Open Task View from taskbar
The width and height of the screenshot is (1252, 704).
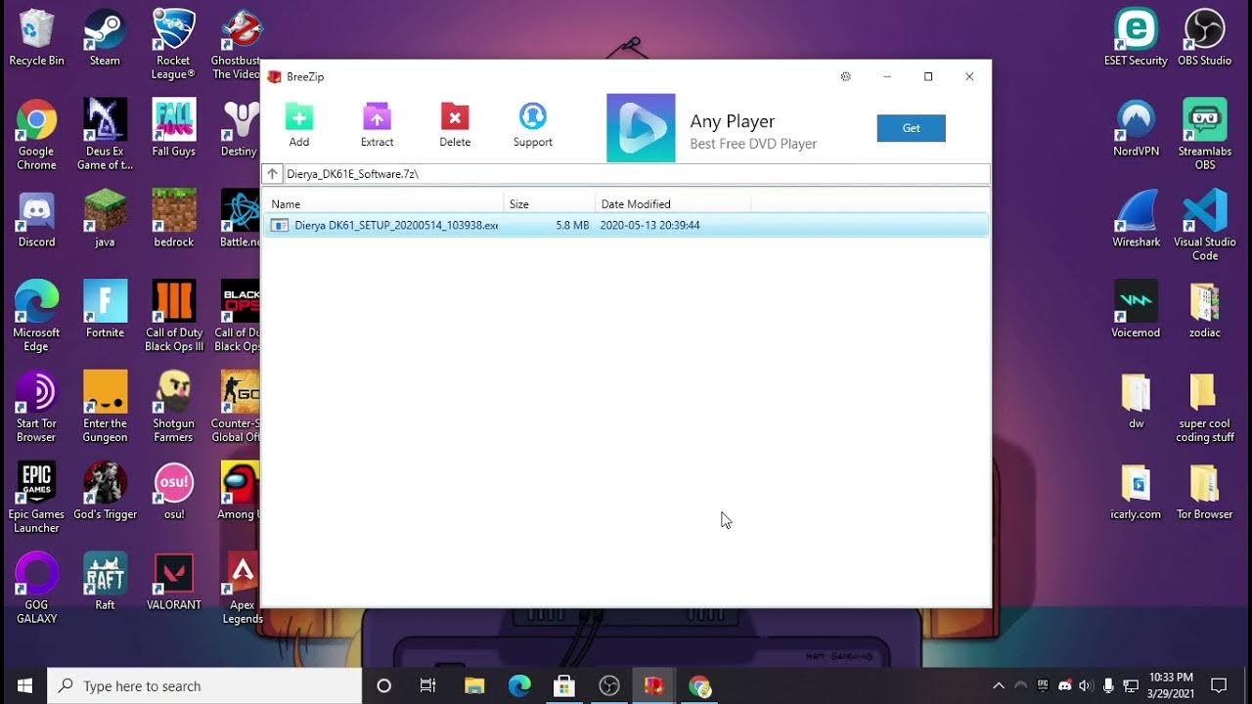pyautogui.click(x=428, y=685)
